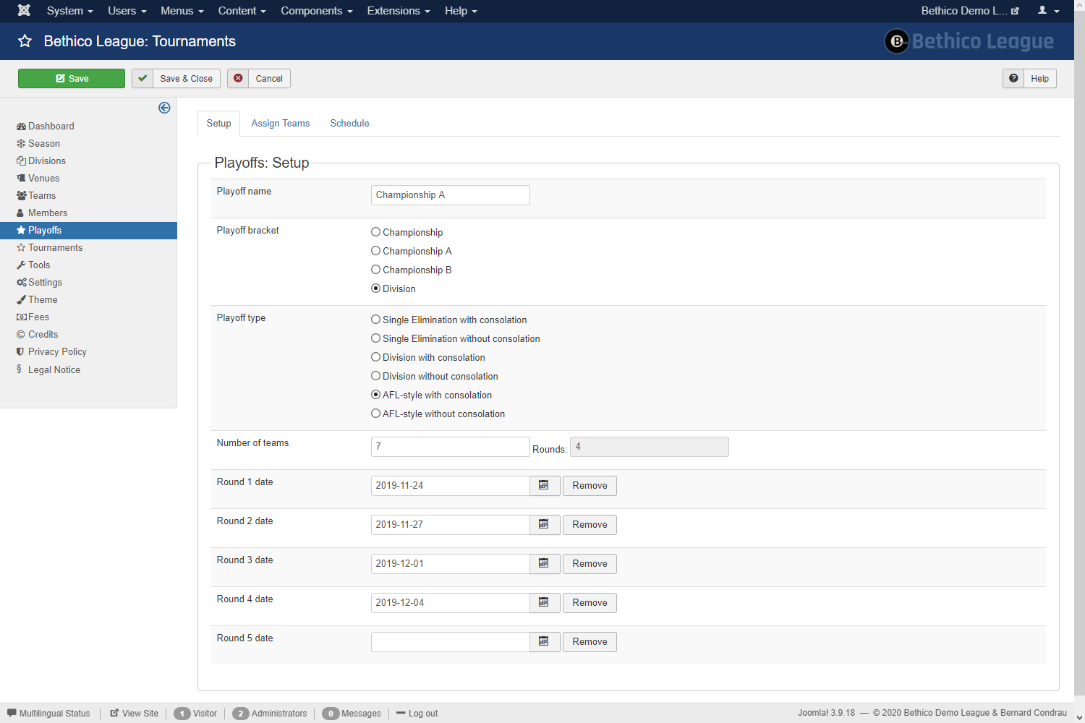Open the Round 3 date calendar picker
1085x723 pixels.
click(544, 564)
